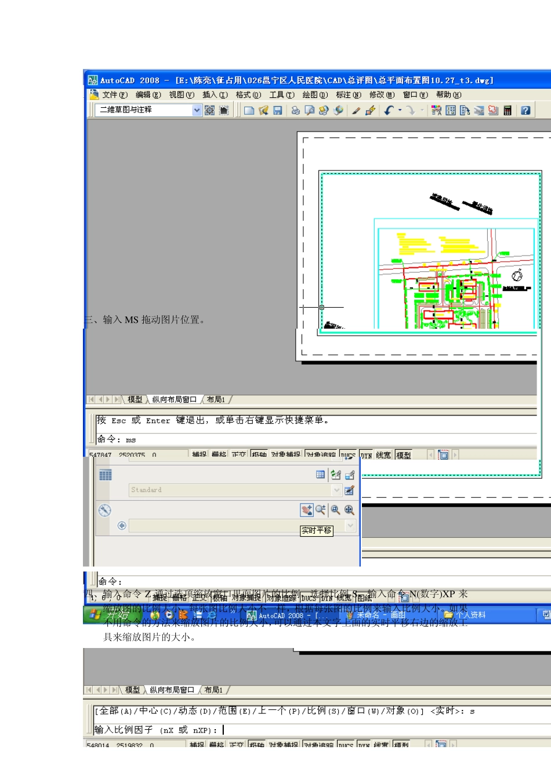Toggle 线宽 lineweight in the upper status bar
The height and width of the screenshot is (779, 551).
383,455
